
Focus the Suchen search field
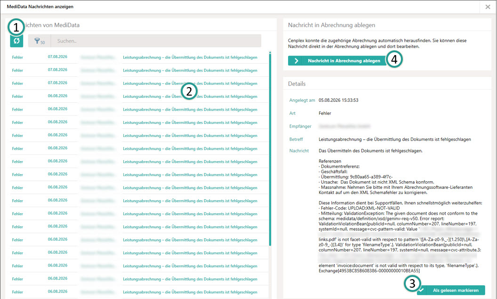(x=156, y=41)
